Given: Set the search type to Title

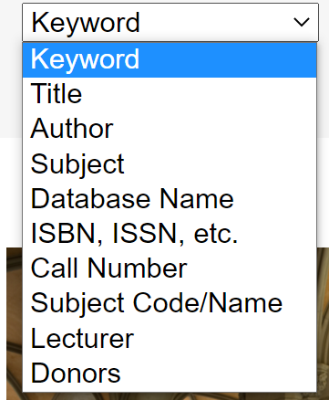Looking at the screenshot, I should [170, 94].
